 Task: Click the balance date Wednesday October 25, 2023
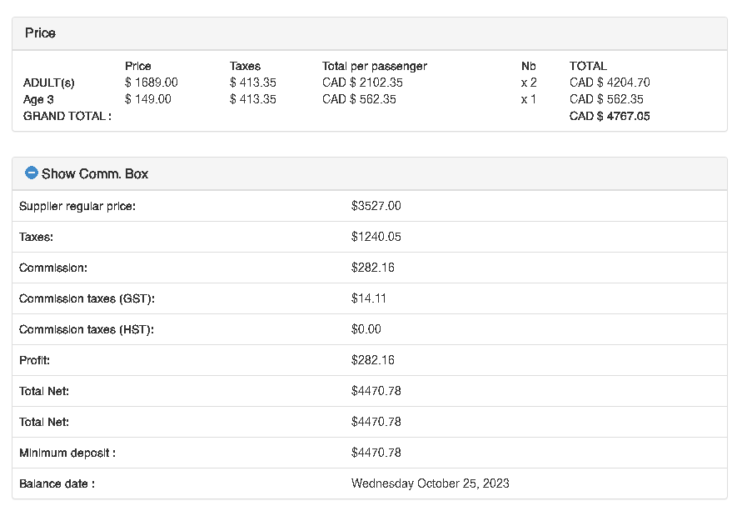pyautogui.click(x=430, y=483)
